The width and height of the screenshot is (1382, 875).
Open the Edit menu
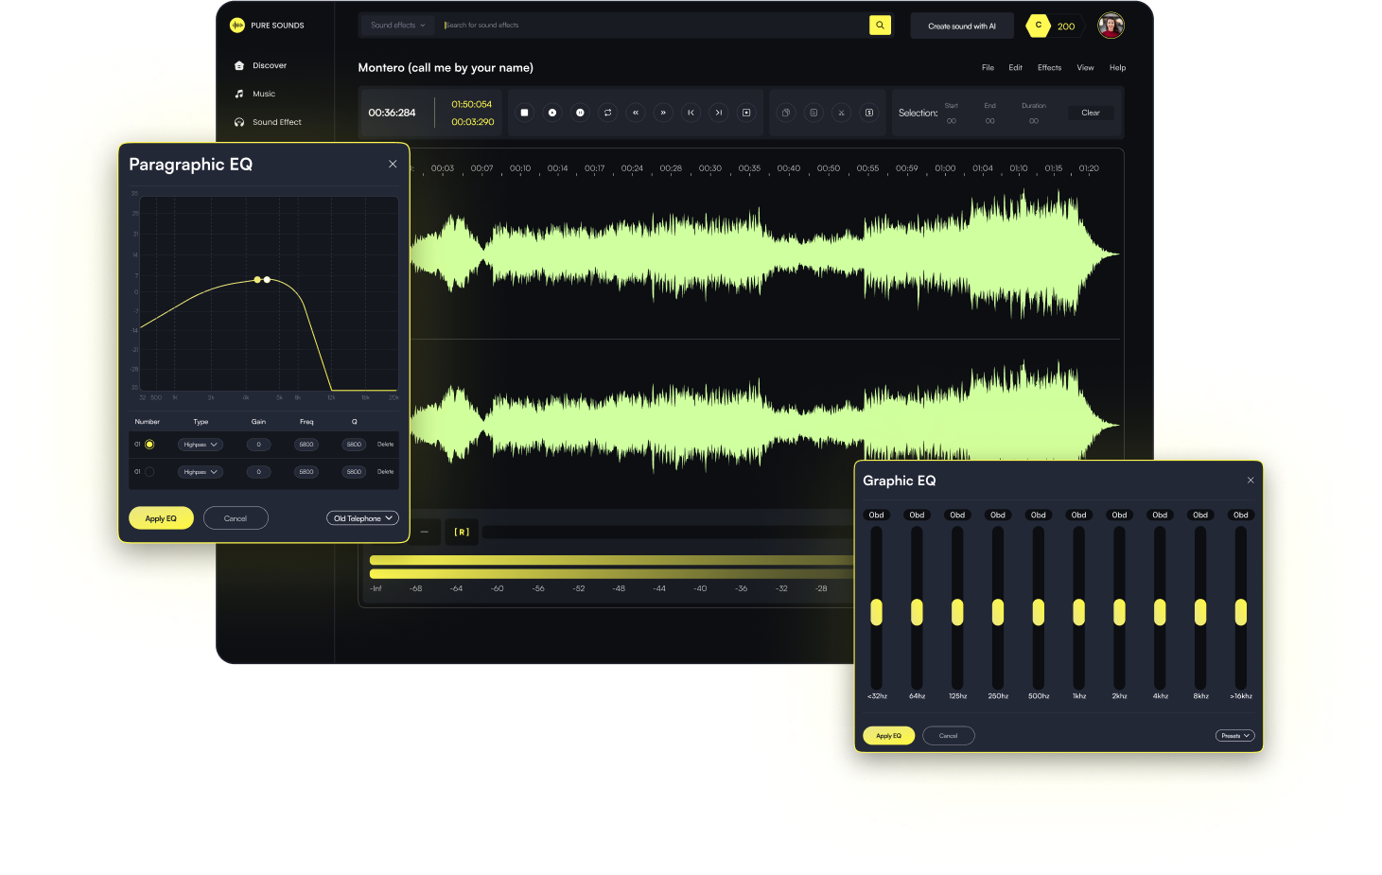[x=1015, y=68]
